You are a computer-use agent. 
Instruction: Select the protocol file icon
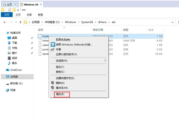40,49
